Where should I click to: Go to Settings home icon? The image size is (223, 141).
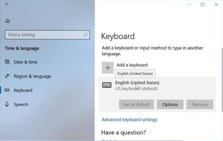(7, 21)
